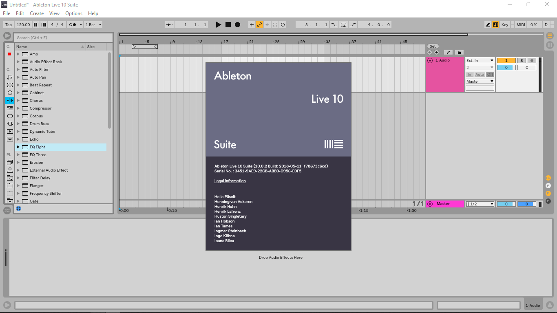Toggle Follow playback icon
Image resolution: width=557 pixels, height=313 pixels.
[x=170, y=25]
